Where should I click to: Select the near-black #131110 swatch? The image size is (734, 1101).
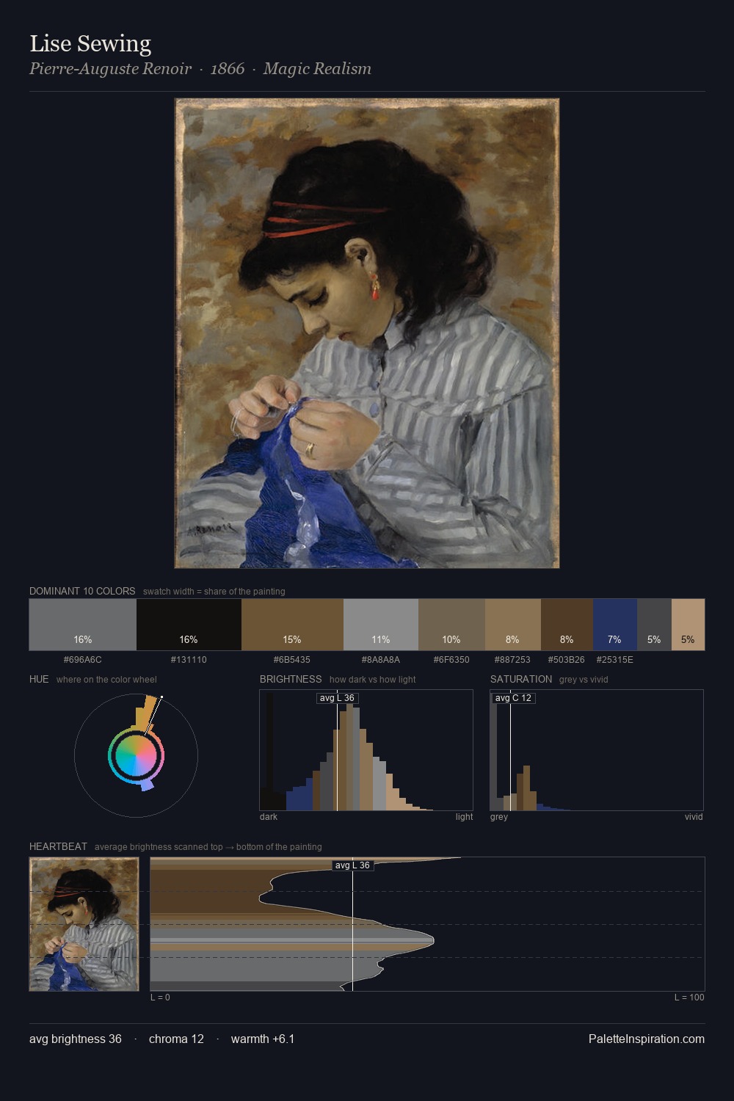[x=189, y=625]
